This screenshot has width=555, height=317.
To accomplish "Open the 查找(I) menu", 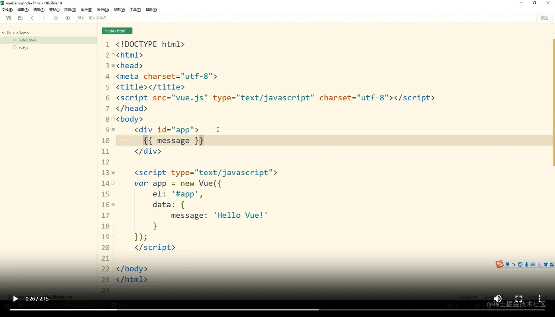I will pyautogui.click(x=54, y=10).
